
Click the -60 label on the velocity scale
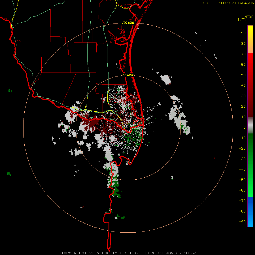point(242,190)
